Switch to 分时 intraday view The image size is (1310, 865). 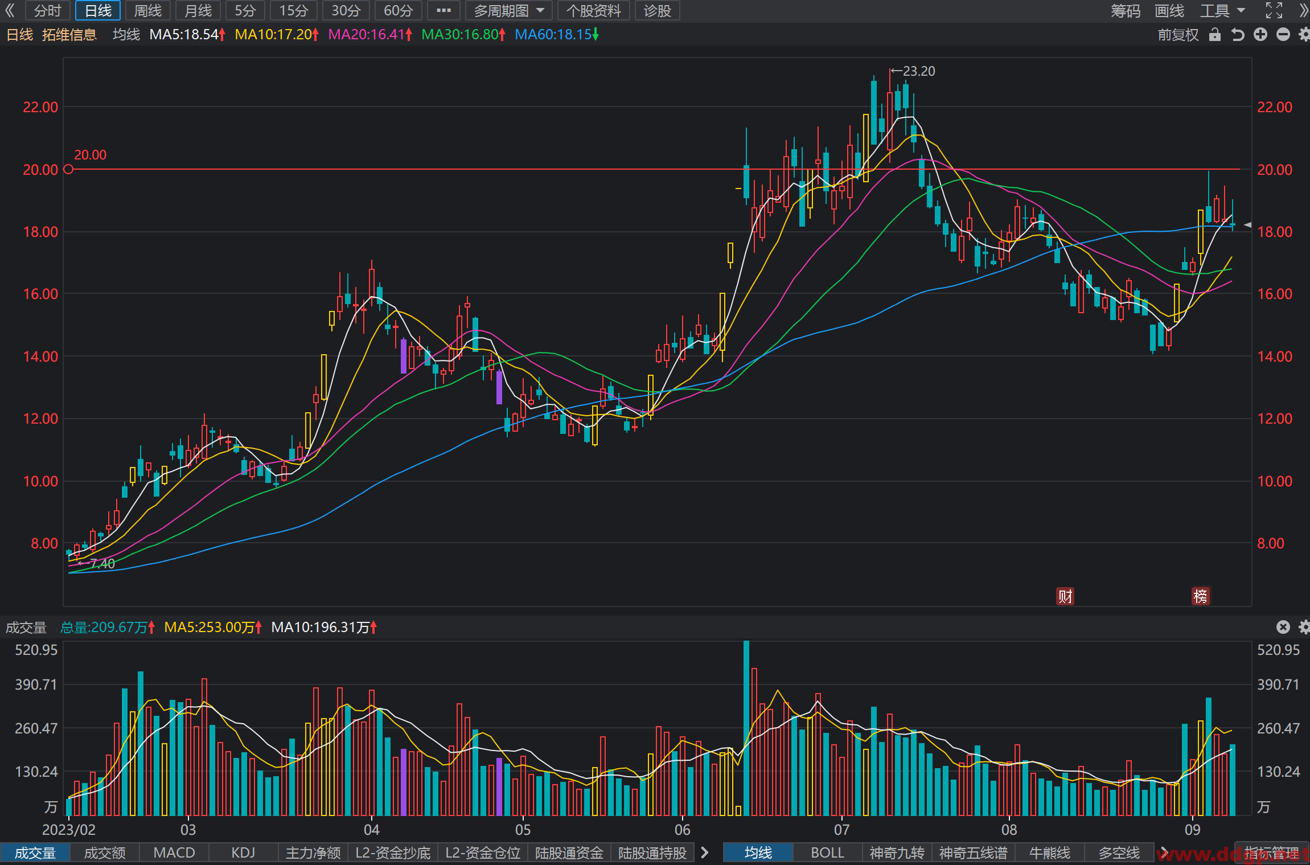pyautogui.click(x=48, y=10)
